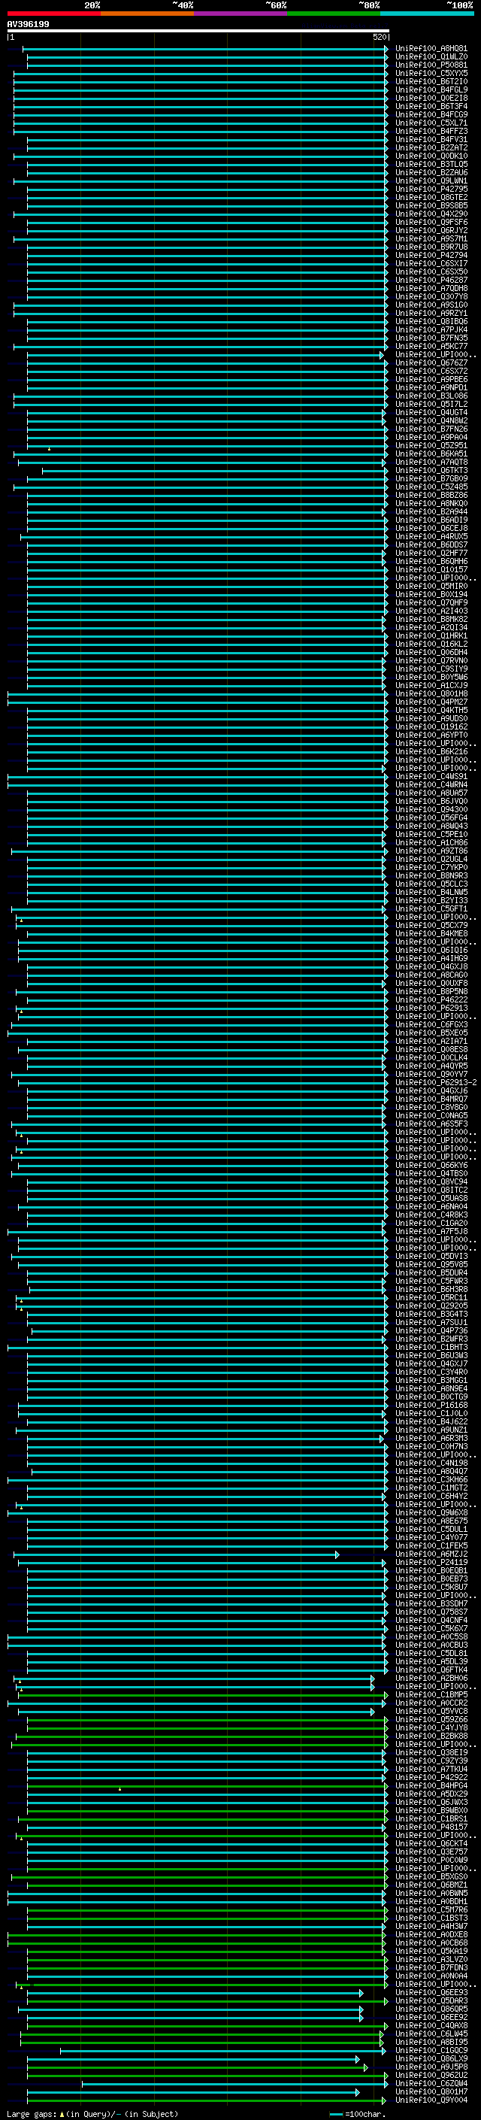Screen dimensions: 481x2120
Task: Select hit label UniRef100_B4HPG4
Action: [x=431, y=1786]
